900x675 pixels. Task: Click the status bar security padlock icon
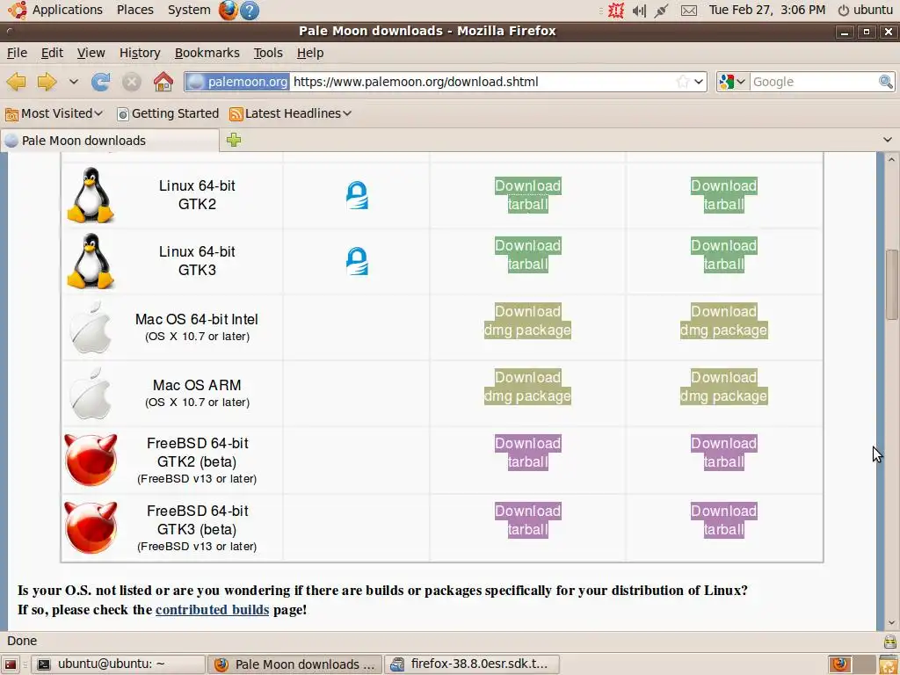[x=889, y=641]
